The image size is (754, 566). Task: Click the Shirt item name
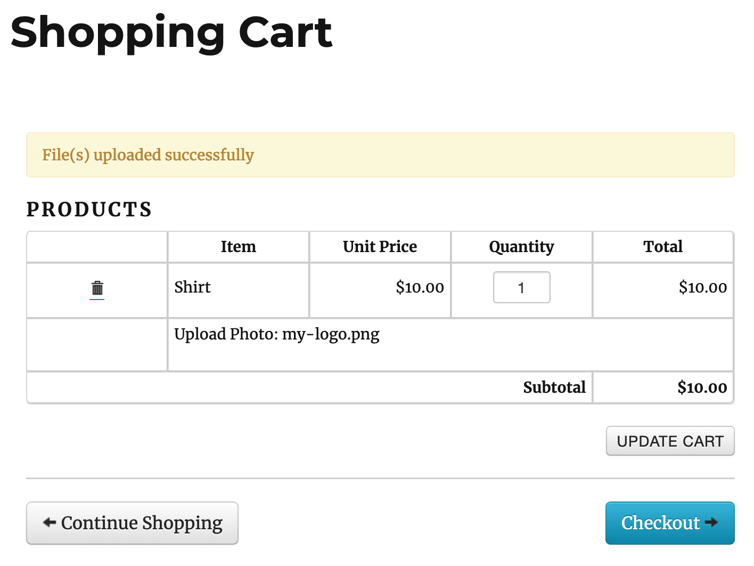pyautogui.click(x=193, y=287)
